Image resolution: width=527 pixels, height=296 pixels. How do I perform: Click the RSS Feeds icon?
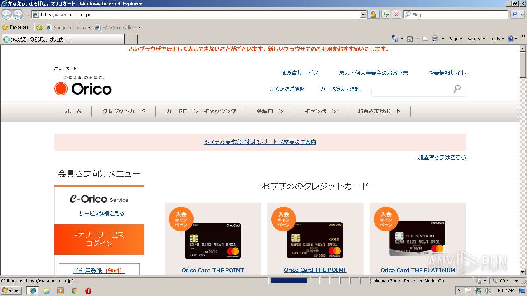[x=410, y=39]
